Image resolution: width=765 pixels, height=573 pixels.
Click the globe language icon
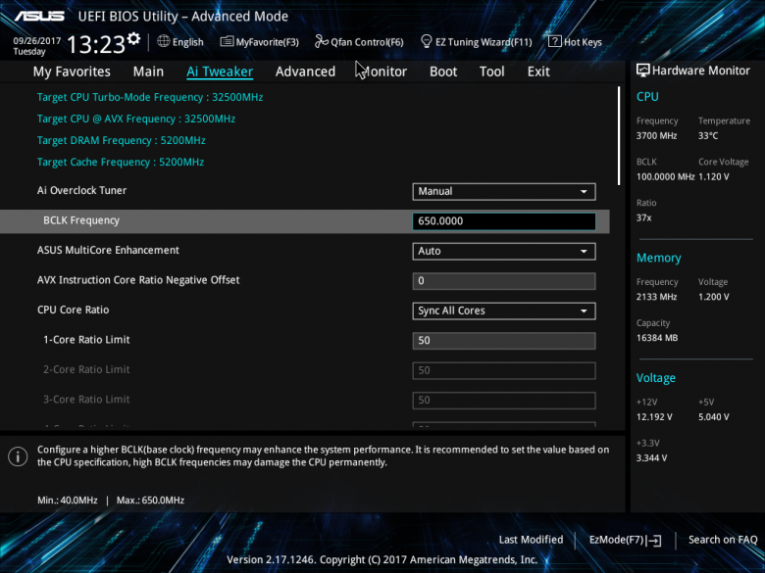click(x=164, y=41)
